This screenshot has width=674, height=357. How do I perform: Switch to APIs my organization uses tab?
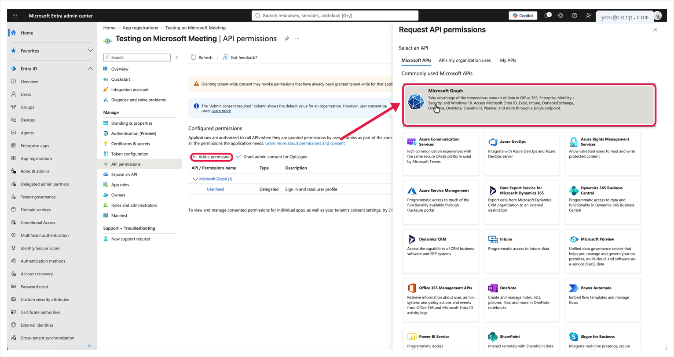coord(465,60)
